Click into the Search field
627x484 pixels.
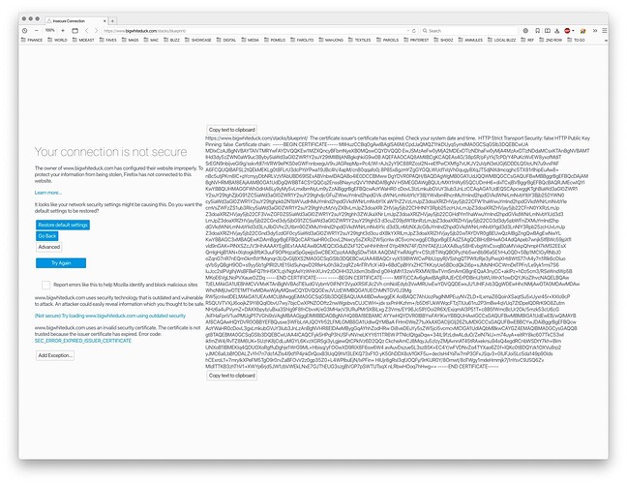click(471, 30)
